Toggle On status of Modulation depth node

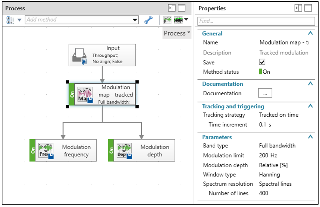[111, 151]
